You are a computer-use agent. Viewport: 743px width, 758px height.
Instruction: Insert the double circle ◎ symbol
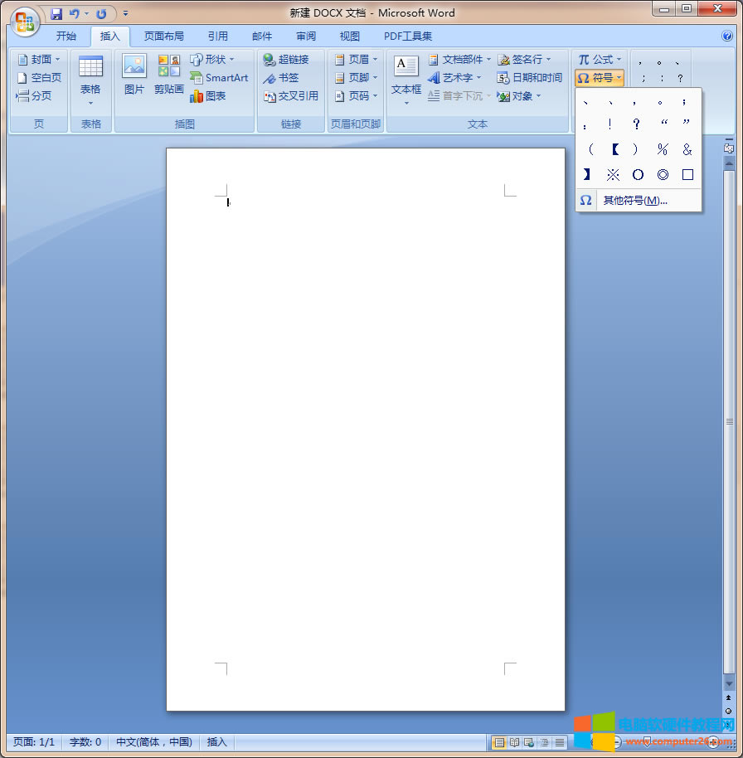coord(663,174)
